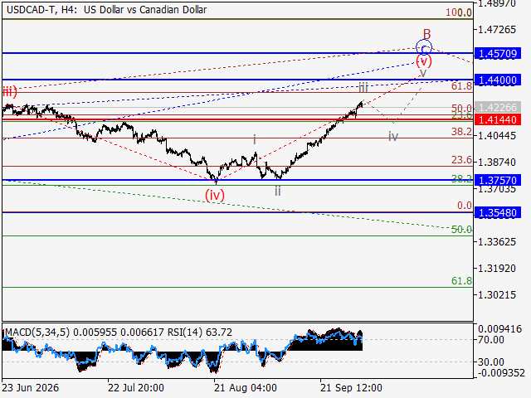The image size is (531, 398).
Task: Click the 30.00 RSI level label
Action: click(x=491, y=362)
